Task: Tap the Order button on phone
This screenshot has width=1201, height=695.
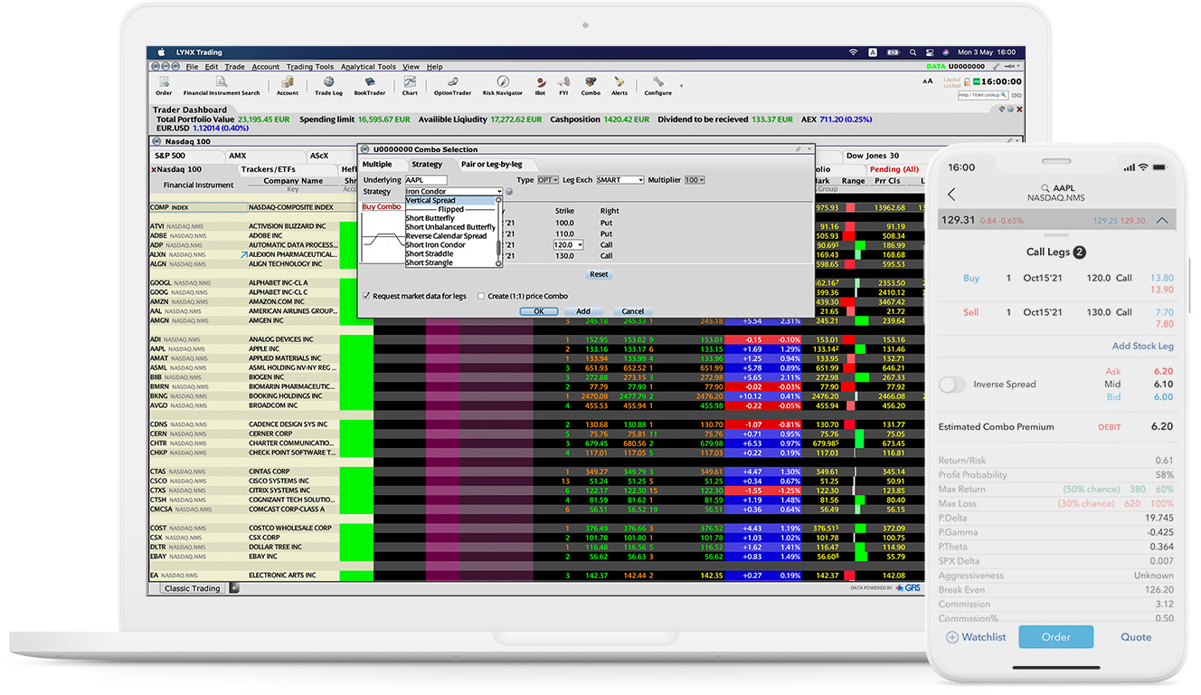Action: click(1055, 637)
